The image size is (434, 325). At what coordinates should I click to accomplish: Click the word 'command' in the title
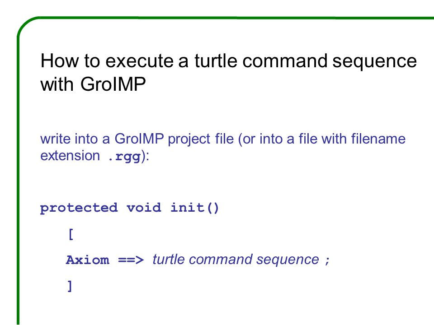(285, 61)
